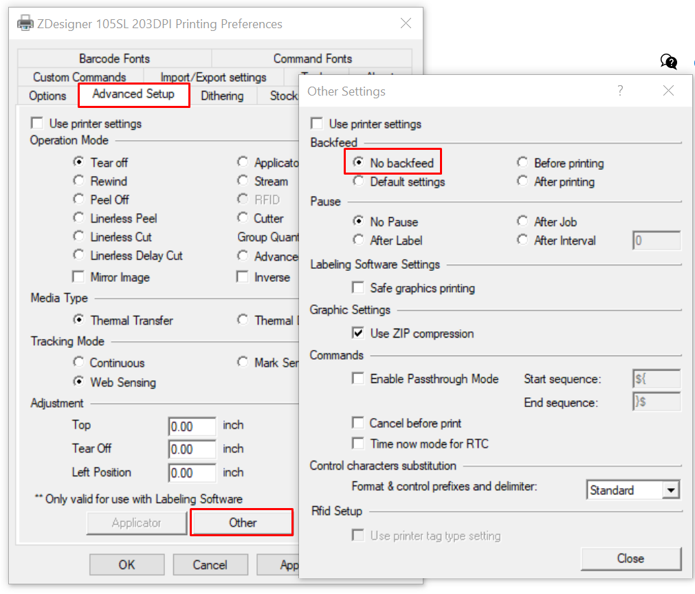Select Continuous tracking mode

(79, 362)
